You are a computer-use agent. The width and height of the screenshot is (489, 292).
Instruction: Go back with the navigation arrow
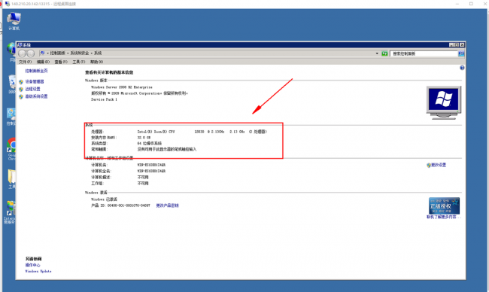pos(22,53)
